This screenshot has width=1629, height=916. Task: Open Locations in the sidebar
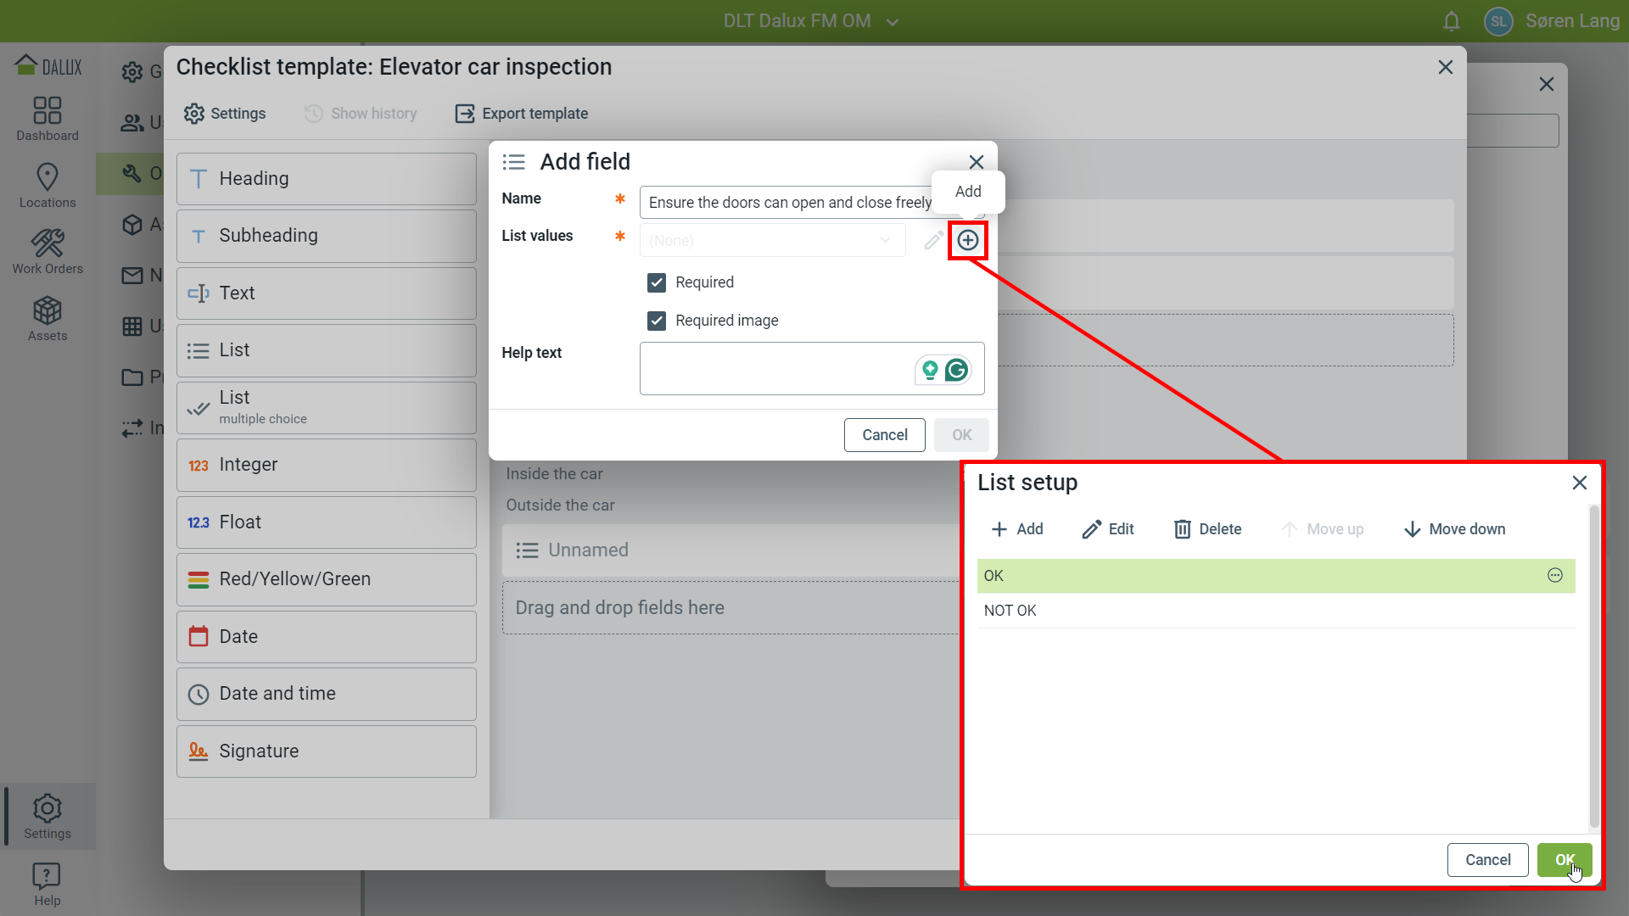tap(48, 186)
